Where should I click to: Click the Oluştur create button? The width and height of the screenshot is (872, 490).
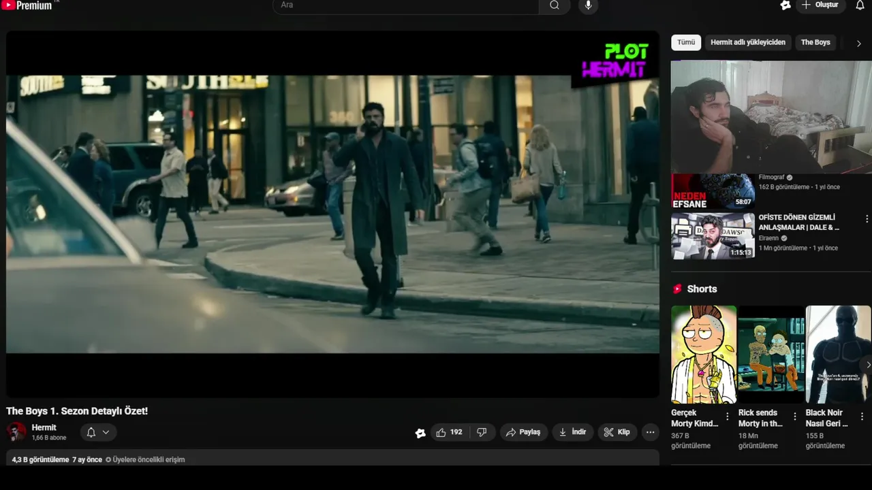point(821,5)
